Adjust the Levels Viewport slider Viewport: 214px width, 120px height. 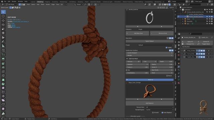pos(149,53)
